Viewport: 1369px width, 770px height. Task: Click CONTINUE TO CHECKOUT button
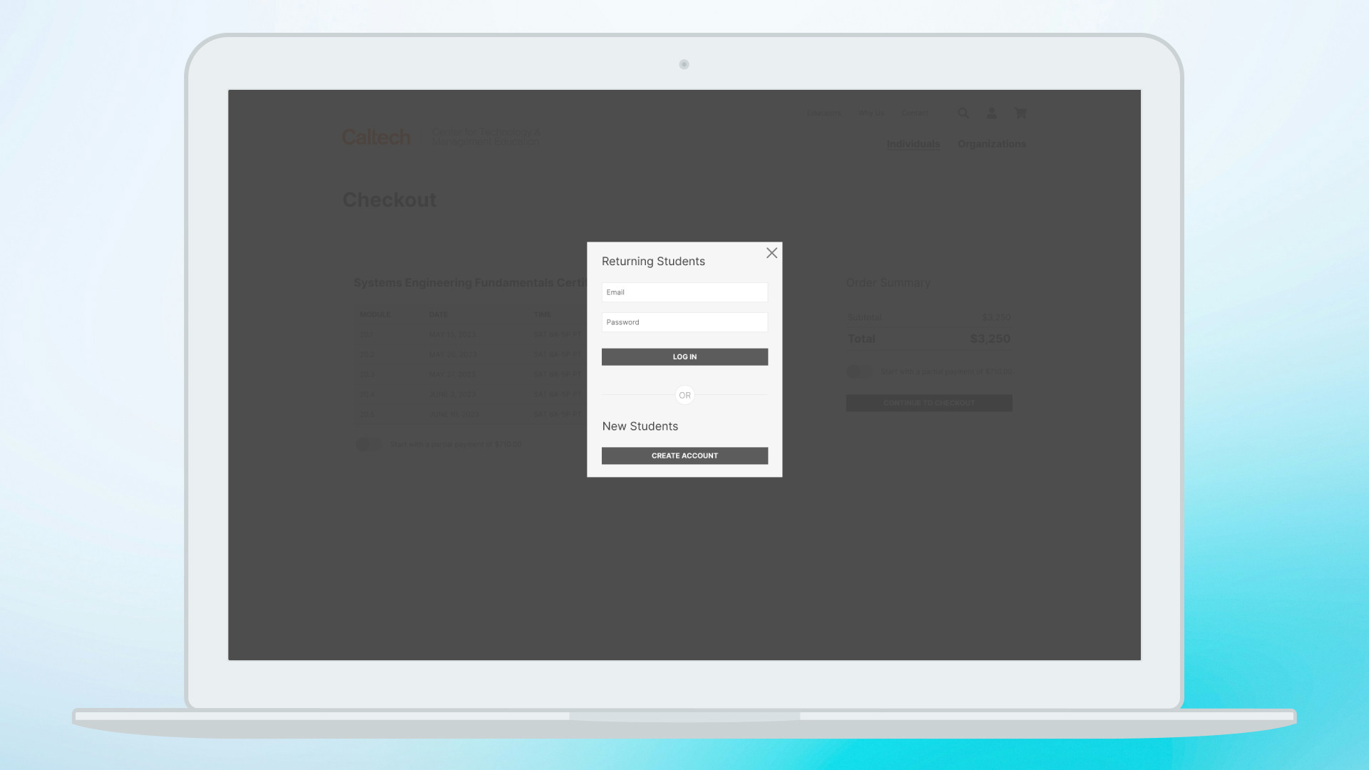click(x=929, y=403)
